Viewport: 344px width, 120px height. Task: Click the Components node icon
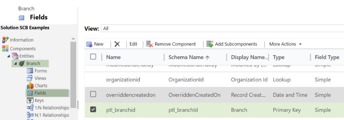pos(5,49)
